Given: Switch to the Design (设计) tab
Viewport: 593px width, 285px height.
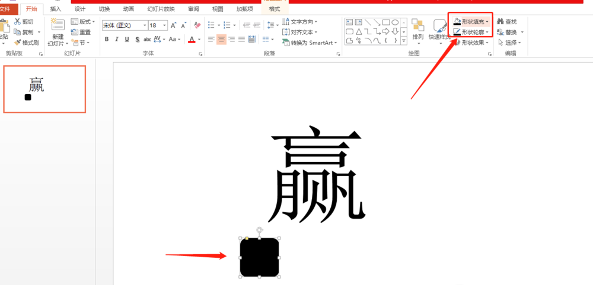Looking at the screenshot, I should point(80,9).
